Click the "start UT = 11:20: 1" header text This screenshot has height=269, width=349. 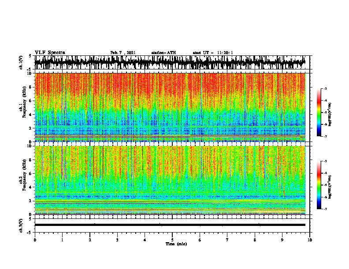tap(213, 53)
